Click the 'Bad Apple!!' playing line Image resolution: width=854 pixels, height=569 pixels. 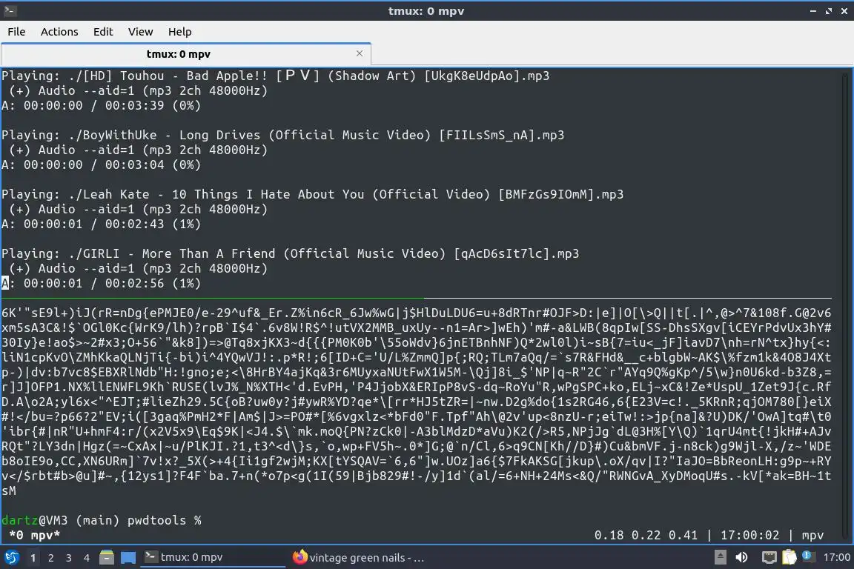[275, 76]
